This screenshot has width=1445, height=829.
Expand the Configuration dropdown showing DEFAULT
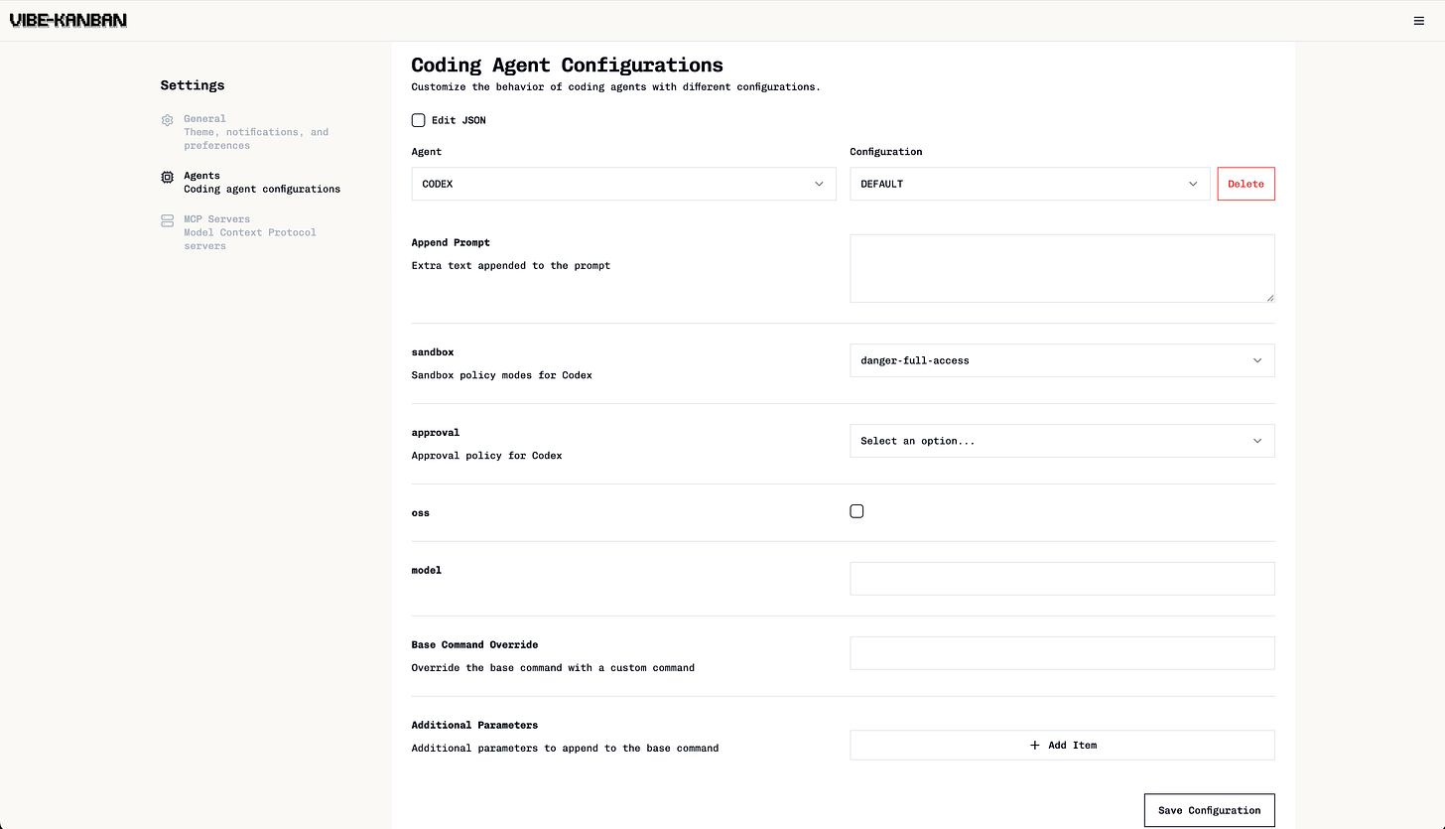(x=1029, y=184)
